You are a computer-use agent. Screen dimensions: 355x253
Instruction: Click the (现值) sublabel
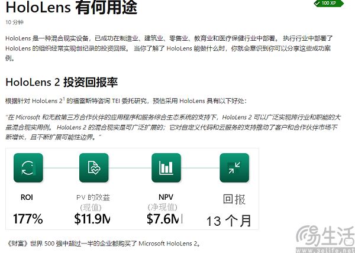[91, 207]
